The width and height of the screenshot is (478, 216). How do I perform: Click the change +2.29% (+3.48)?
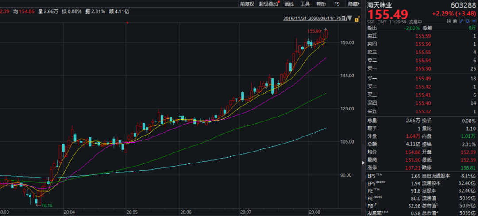(x=454, y=14)
